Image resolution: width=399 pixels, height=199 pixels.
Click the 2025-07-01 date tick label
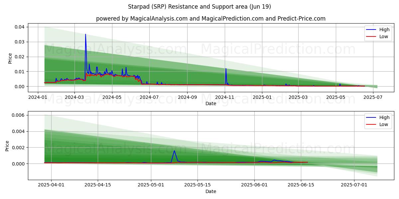pos(354,185)
